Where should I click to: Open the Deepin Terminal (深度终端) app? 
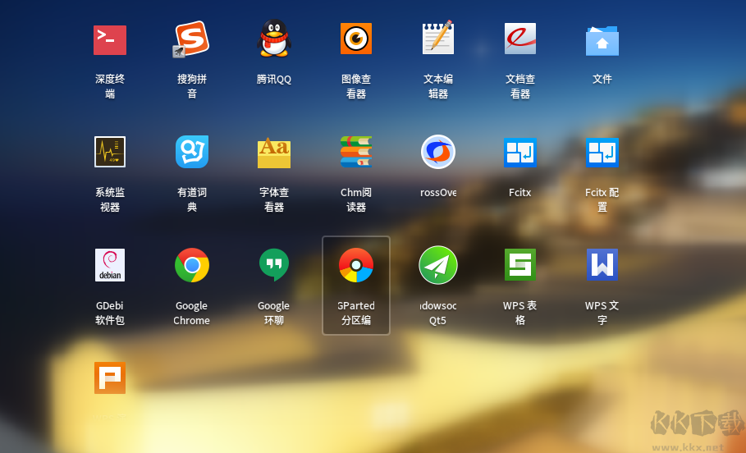[x=110, y=39]
